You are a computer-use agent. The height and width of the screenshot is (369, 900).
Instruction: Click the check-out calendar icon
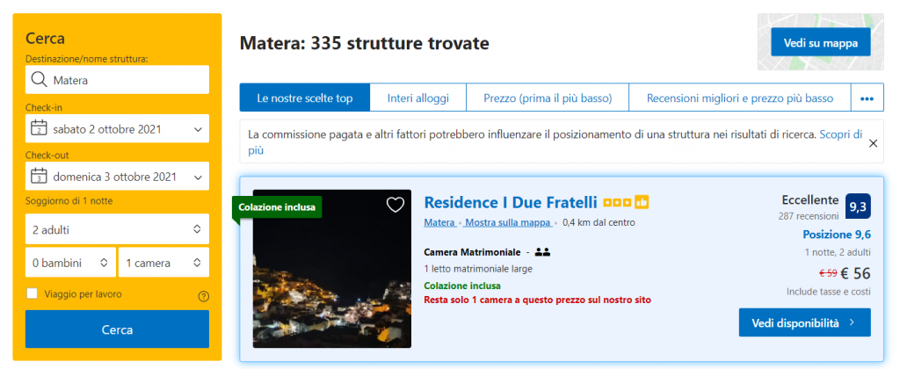click(x=39, y=177)
